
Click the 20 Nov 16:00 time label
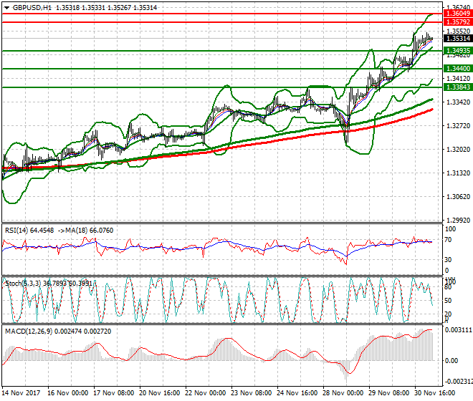point(160,393)
